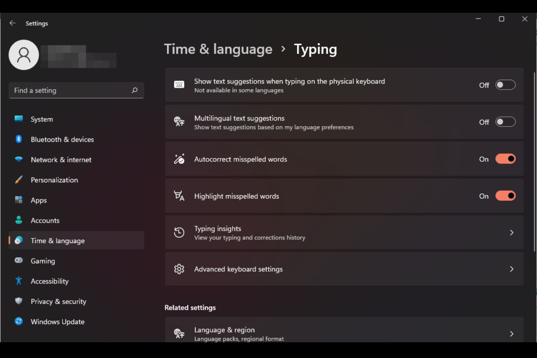The height and width of the screenshot is (358, 537).
Task: Click the Accessibility icon in sidebar
Action: [x=18, y=281]
